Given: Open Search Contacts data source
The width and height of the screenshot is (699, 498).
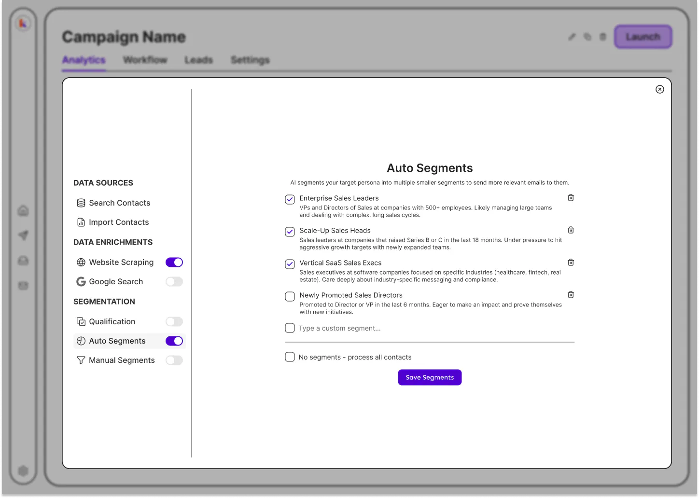Looking at the screenshot, I should tap(113, 203).
